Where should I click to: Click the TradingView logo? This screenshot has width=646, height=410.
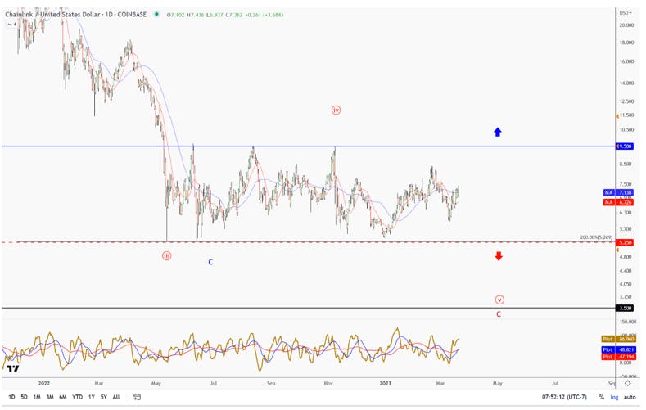13,368
